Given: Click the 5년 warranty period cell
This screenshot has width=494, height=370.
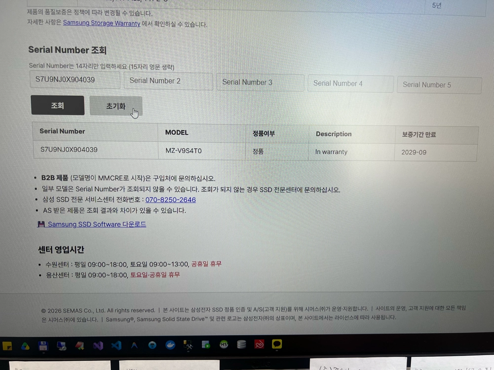Looking at the screenshot, I should click(437, 5).
